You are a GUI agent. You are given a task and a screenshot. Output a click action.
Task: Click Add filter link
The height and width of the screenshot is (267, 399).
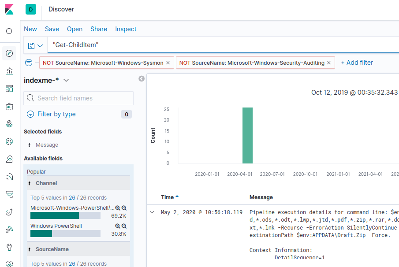point(357,63)
